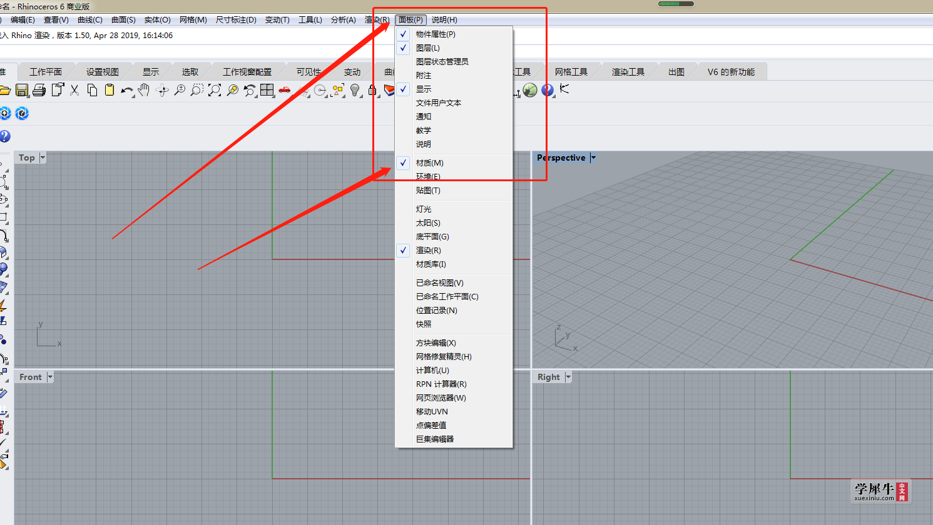The height and width of the screenshot is (525, 933).
Task: Open the 曲面(S) menu
Action: [123, 20]
